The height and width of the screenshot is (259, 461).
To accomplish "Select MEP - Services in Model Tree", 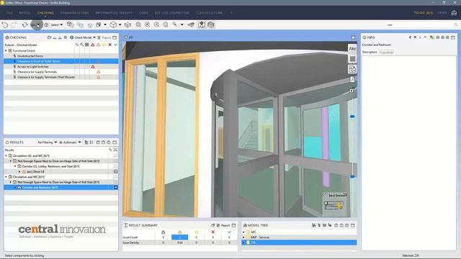I will tap(260, 237).
